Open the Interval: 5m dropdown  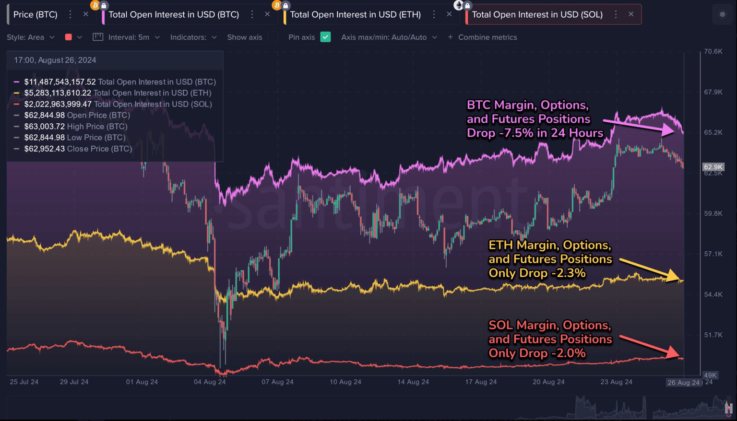[134, 37]
